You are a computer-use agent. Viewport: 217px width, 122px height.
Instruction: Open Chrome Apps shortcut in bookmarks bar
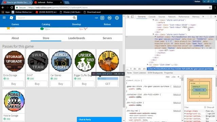6,12
